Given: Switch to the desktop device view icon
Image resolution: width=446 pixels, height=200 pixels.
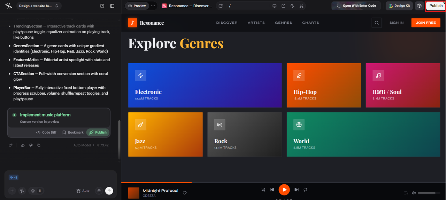Looking at the screenshot, I should pyautogui.click(x=275, y=6).
